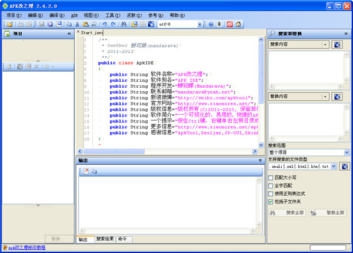Image resolution: width=353 pixels, height=253 pixels.
Task: Click the 搜索全部 button
Action: 287,212
